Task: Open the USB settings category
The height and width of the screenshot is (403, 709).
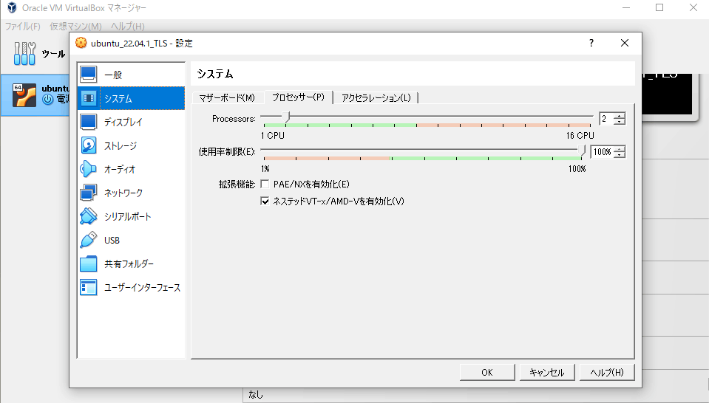Action: [131, 240]
